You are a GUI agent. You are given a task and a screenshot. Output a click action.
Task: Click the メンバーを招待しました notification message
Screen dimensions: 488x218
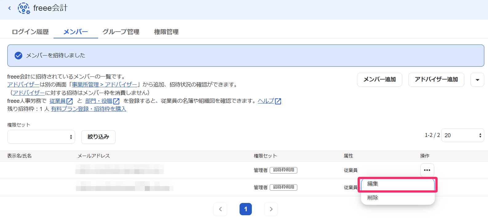pyautogui.click(x=56, y=56)
